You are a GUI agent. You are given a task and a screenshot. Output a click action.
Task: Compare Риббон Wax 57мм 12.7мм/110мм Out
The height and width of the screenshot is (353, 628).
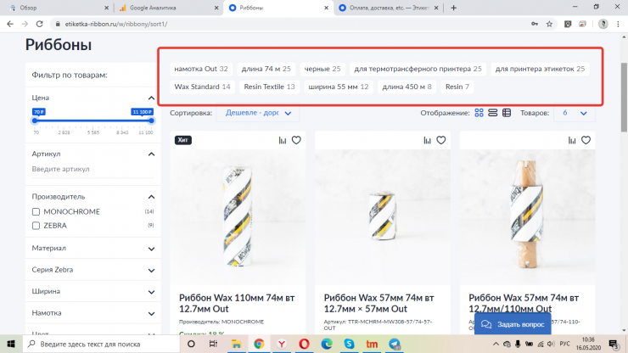point(572,140)
